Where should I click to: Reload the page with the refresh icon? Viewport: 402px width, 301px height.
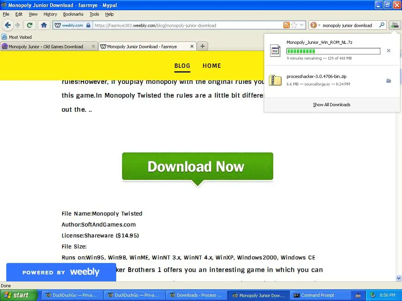[x=30, y=25]
